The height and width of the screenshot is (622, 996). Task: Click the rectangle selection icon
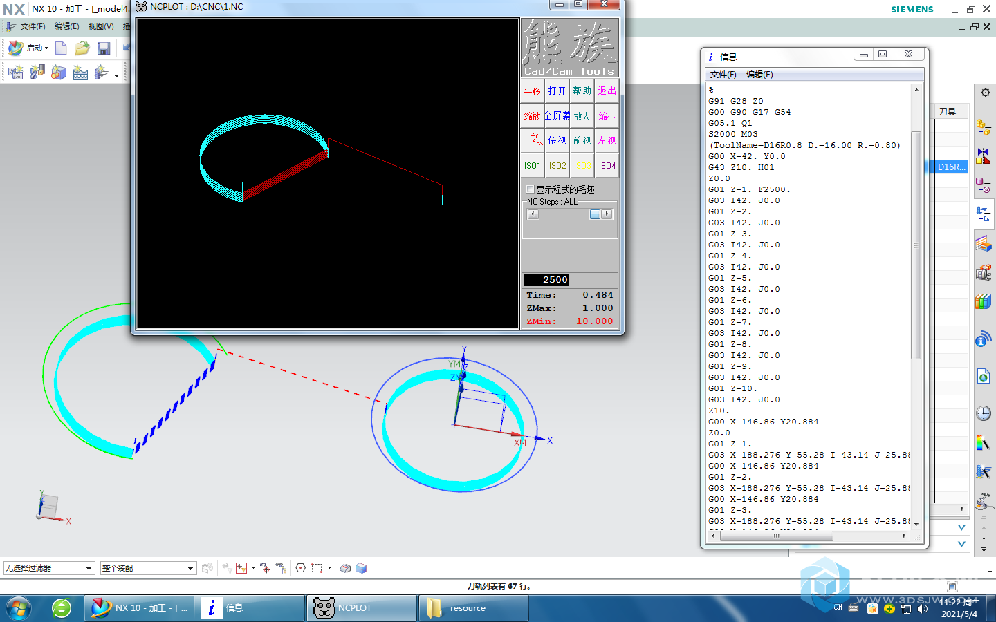coord(317,568)
